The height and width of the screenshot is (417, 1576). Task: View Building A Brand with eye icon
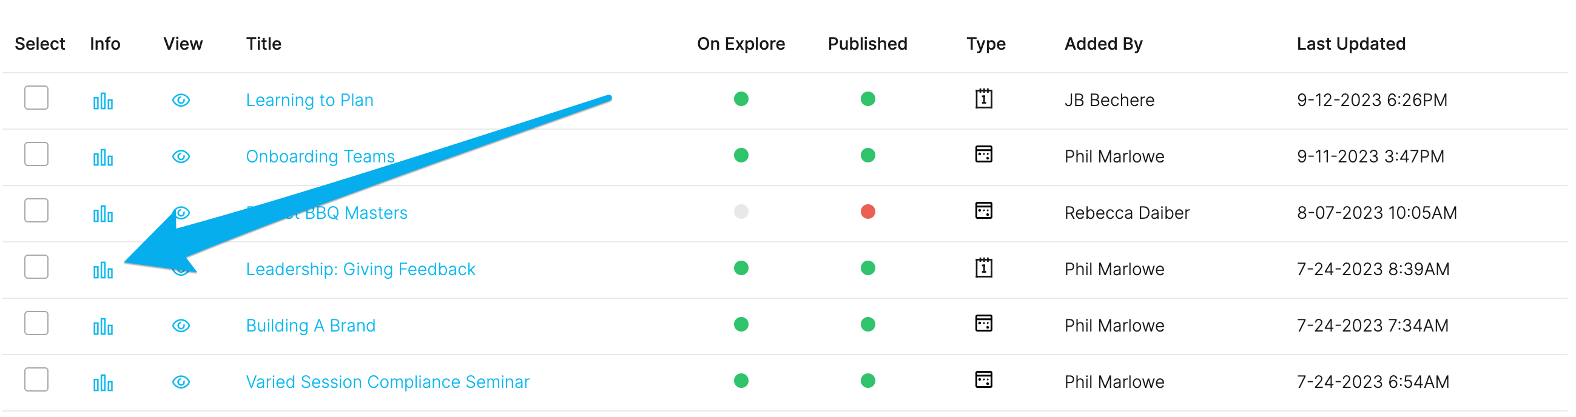tap(181, 325)
